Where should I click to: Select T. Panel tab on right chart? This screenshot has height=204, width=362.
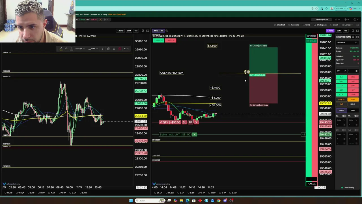coord(330,31)
